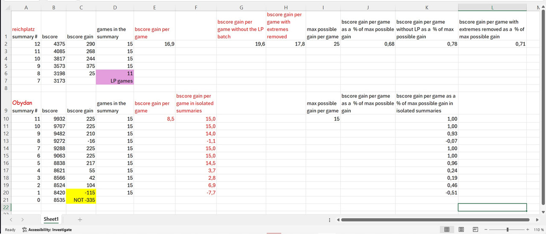Image resolution: width=546 pixels, height=235 pixels.
Task: Select max possible gain cell 25
Action: pyautogui.click(x=323, y=44)
